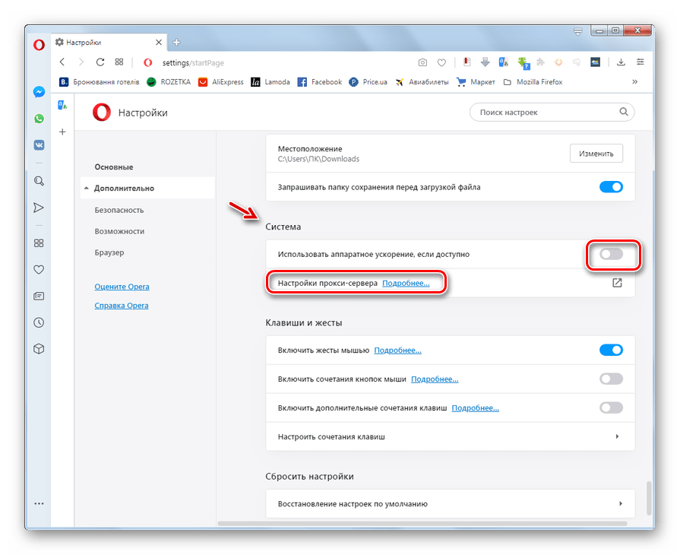
Task: Open the Opera main menu logo
Action: 39,44
